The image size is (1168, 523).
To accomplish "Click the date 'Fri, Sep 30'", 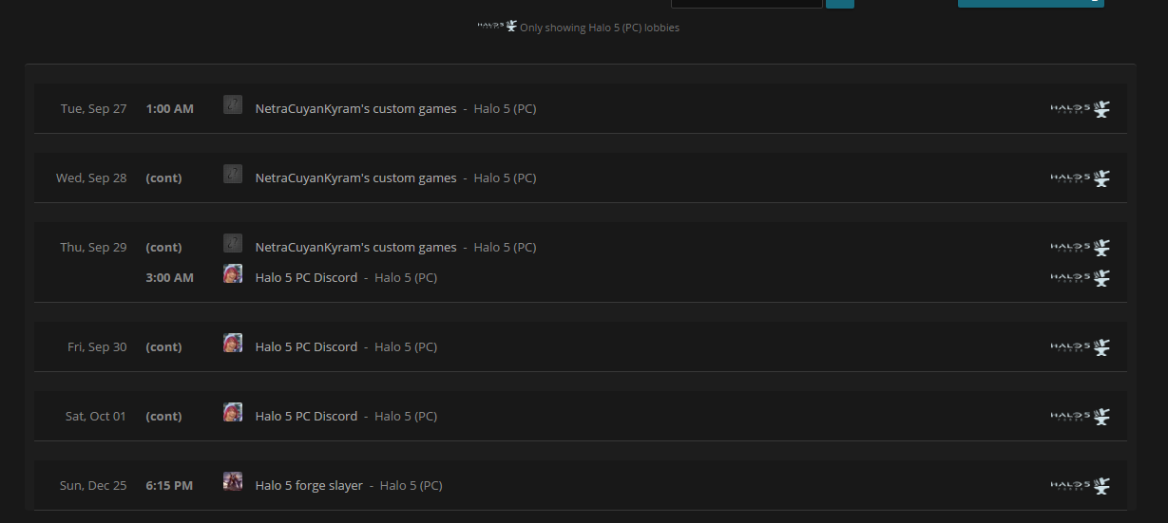I will click(97, 347).
